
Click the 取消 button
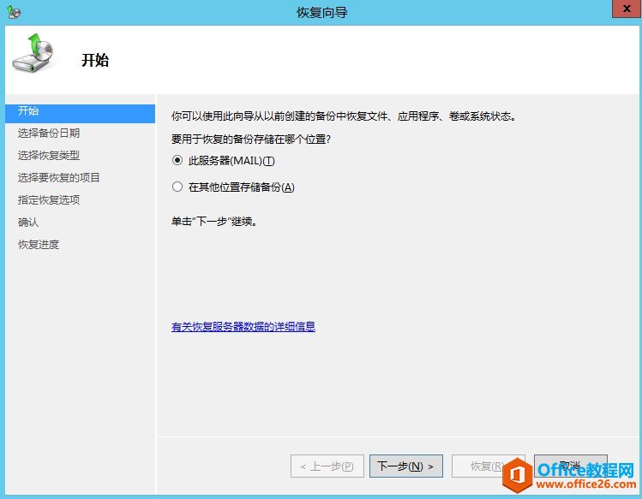click(570, 465)
